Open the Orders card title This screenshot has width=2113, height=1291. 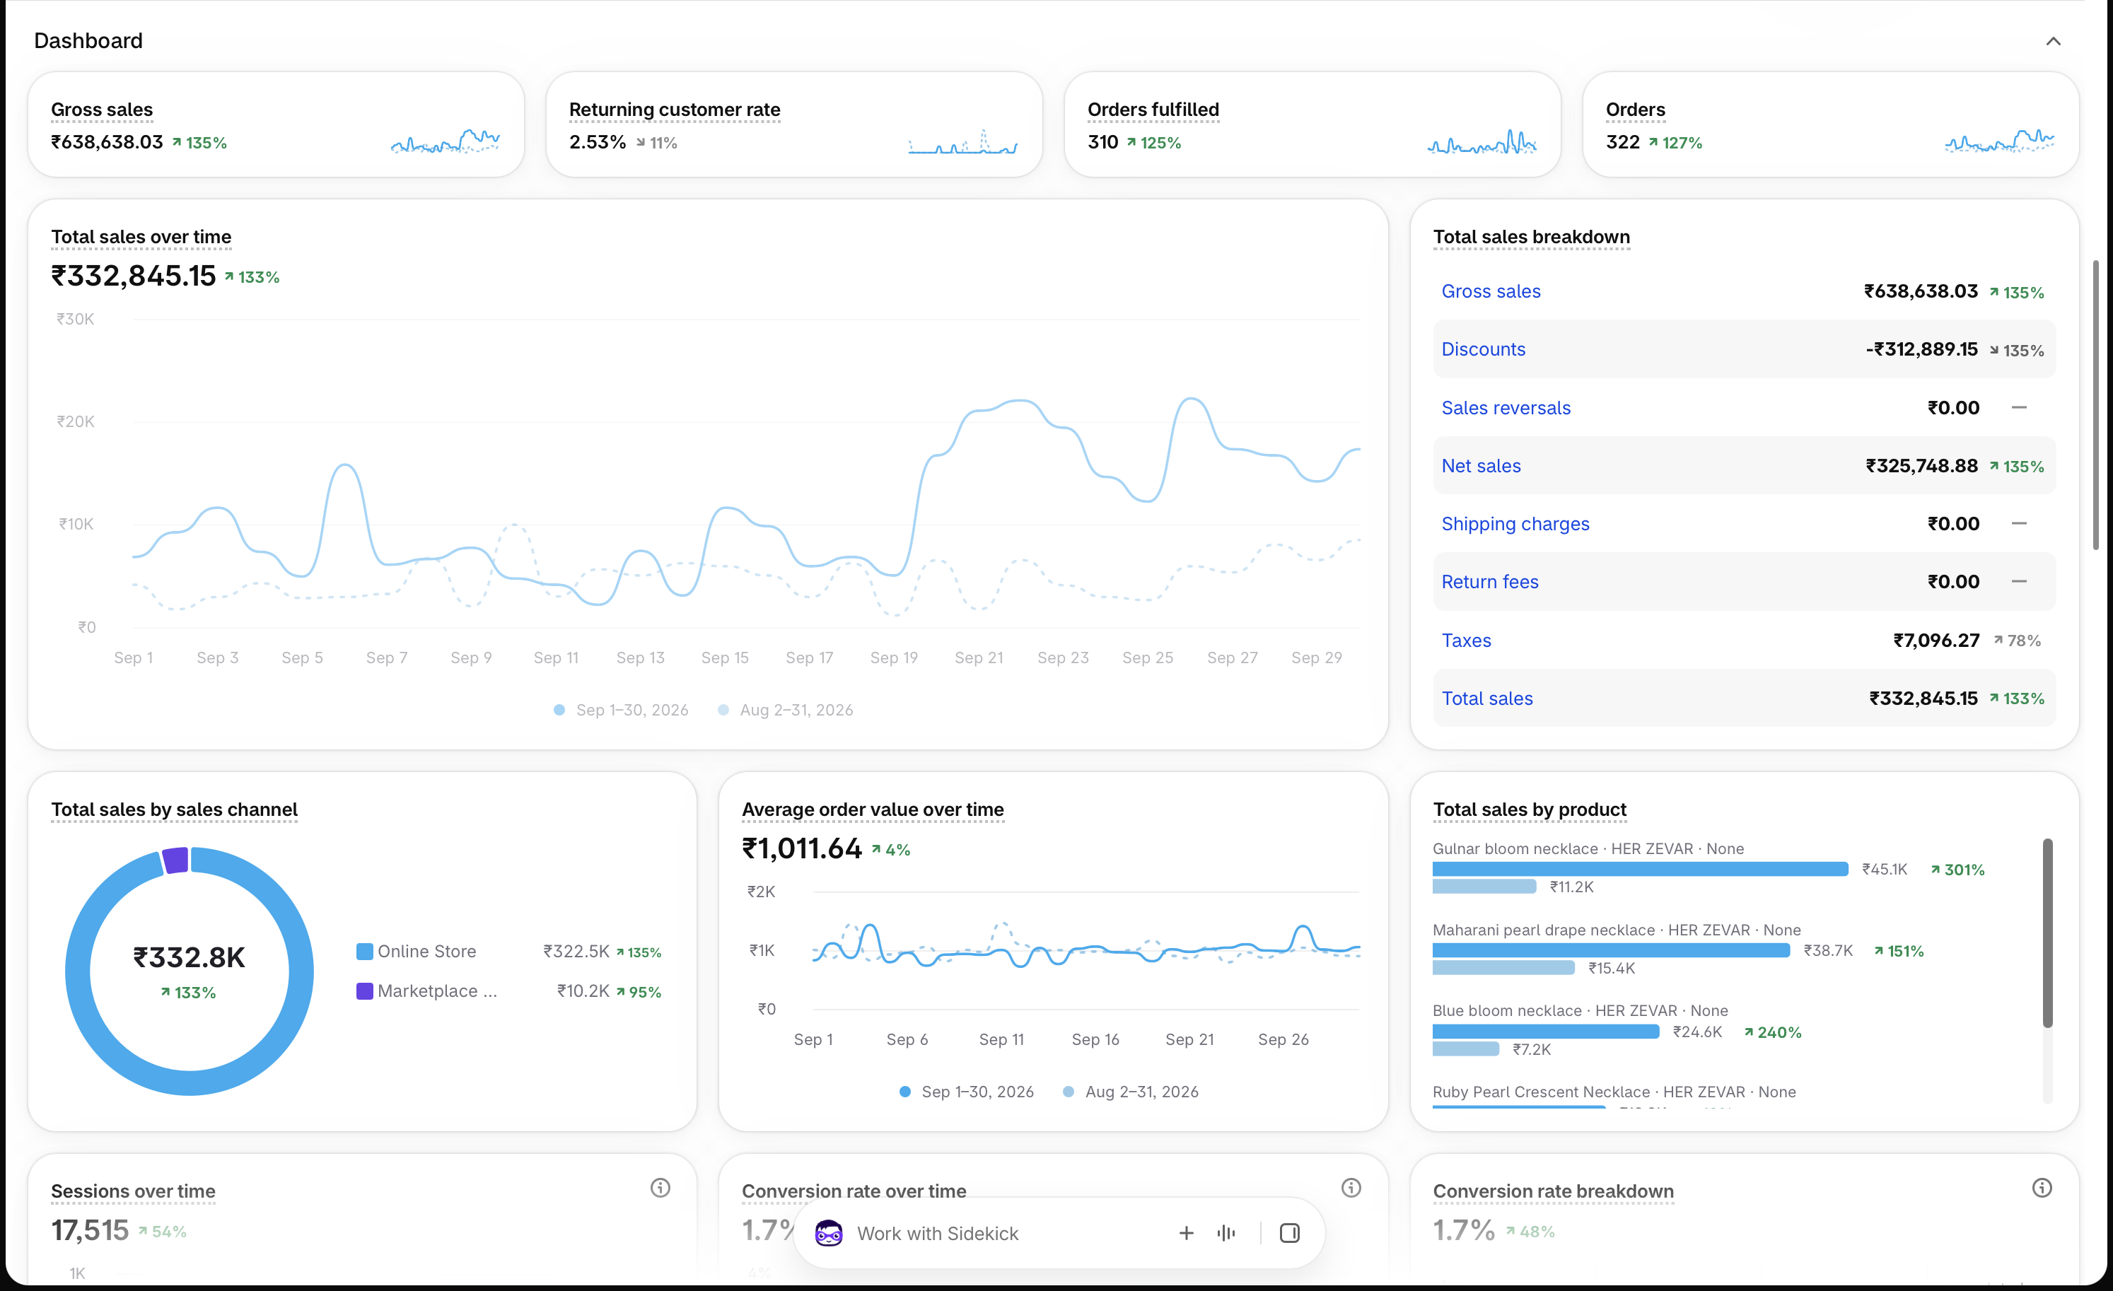pos(1634,110)
